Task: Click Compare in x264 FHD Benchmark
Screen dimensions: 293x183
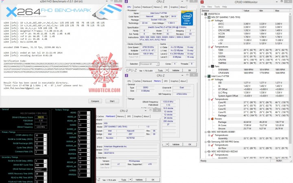Action: tap(95, 101)
